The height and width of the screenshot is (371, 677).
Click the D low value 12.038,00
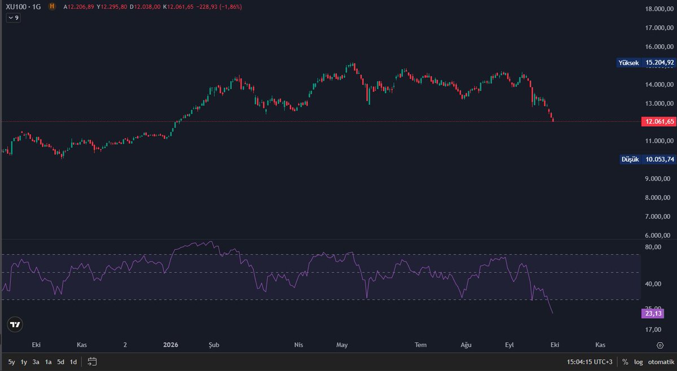(x=145, y=7)
